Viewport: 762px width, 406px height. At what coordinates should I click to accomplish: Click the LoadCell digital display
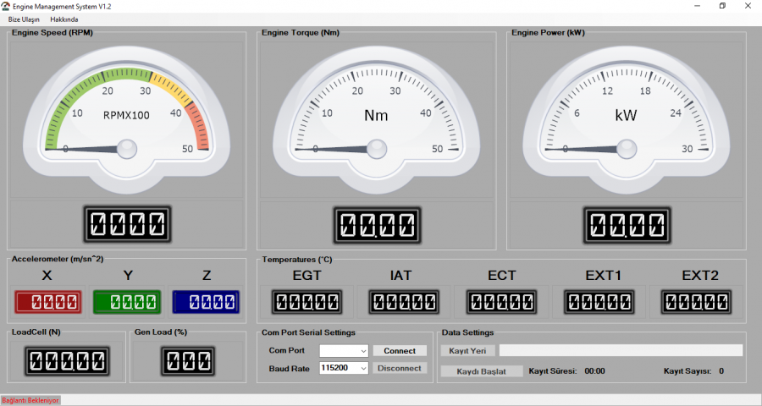click(x=67, y=361)
